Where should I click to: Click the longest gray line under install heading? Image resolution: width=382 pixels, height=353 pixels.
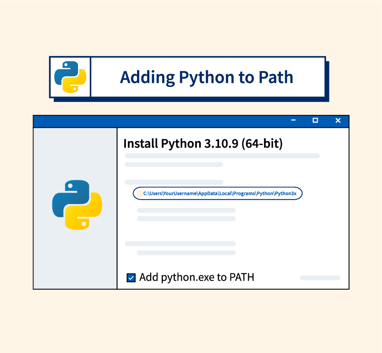[222, 156]
